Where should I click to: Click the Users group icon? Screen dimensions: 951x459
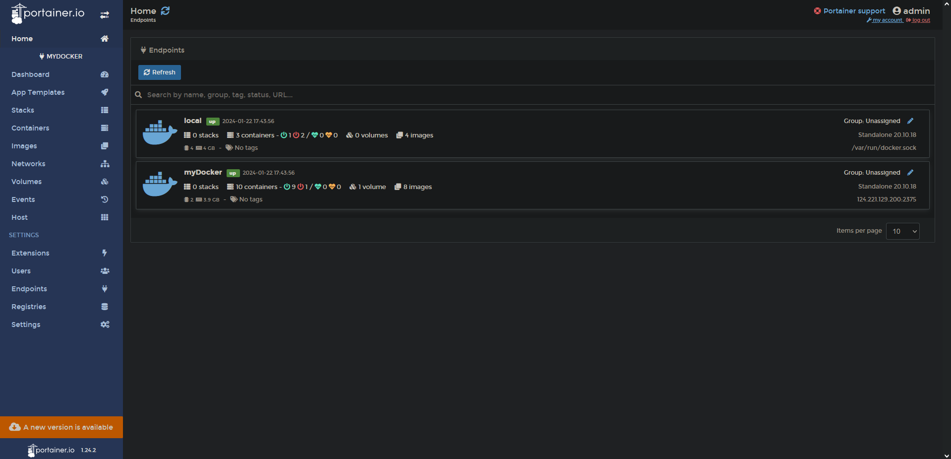(x=105, y=271)
